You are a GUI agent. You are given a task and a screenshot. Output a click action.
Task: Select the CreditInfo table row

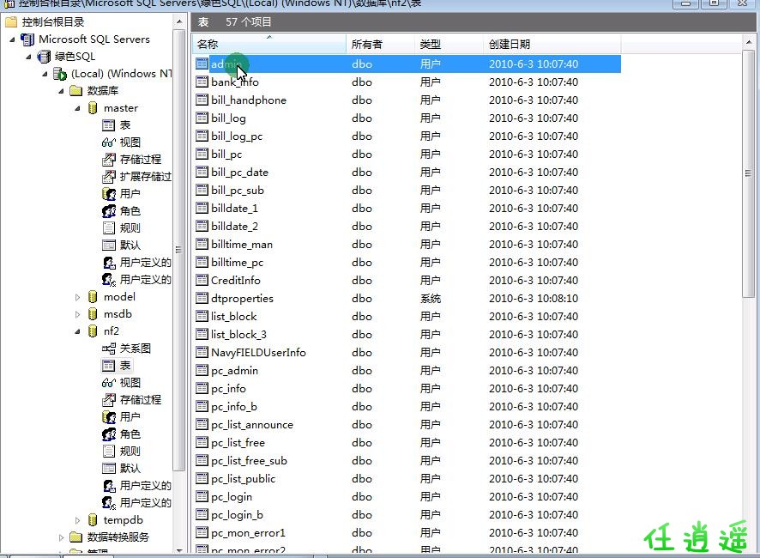[x=407, y=280]
